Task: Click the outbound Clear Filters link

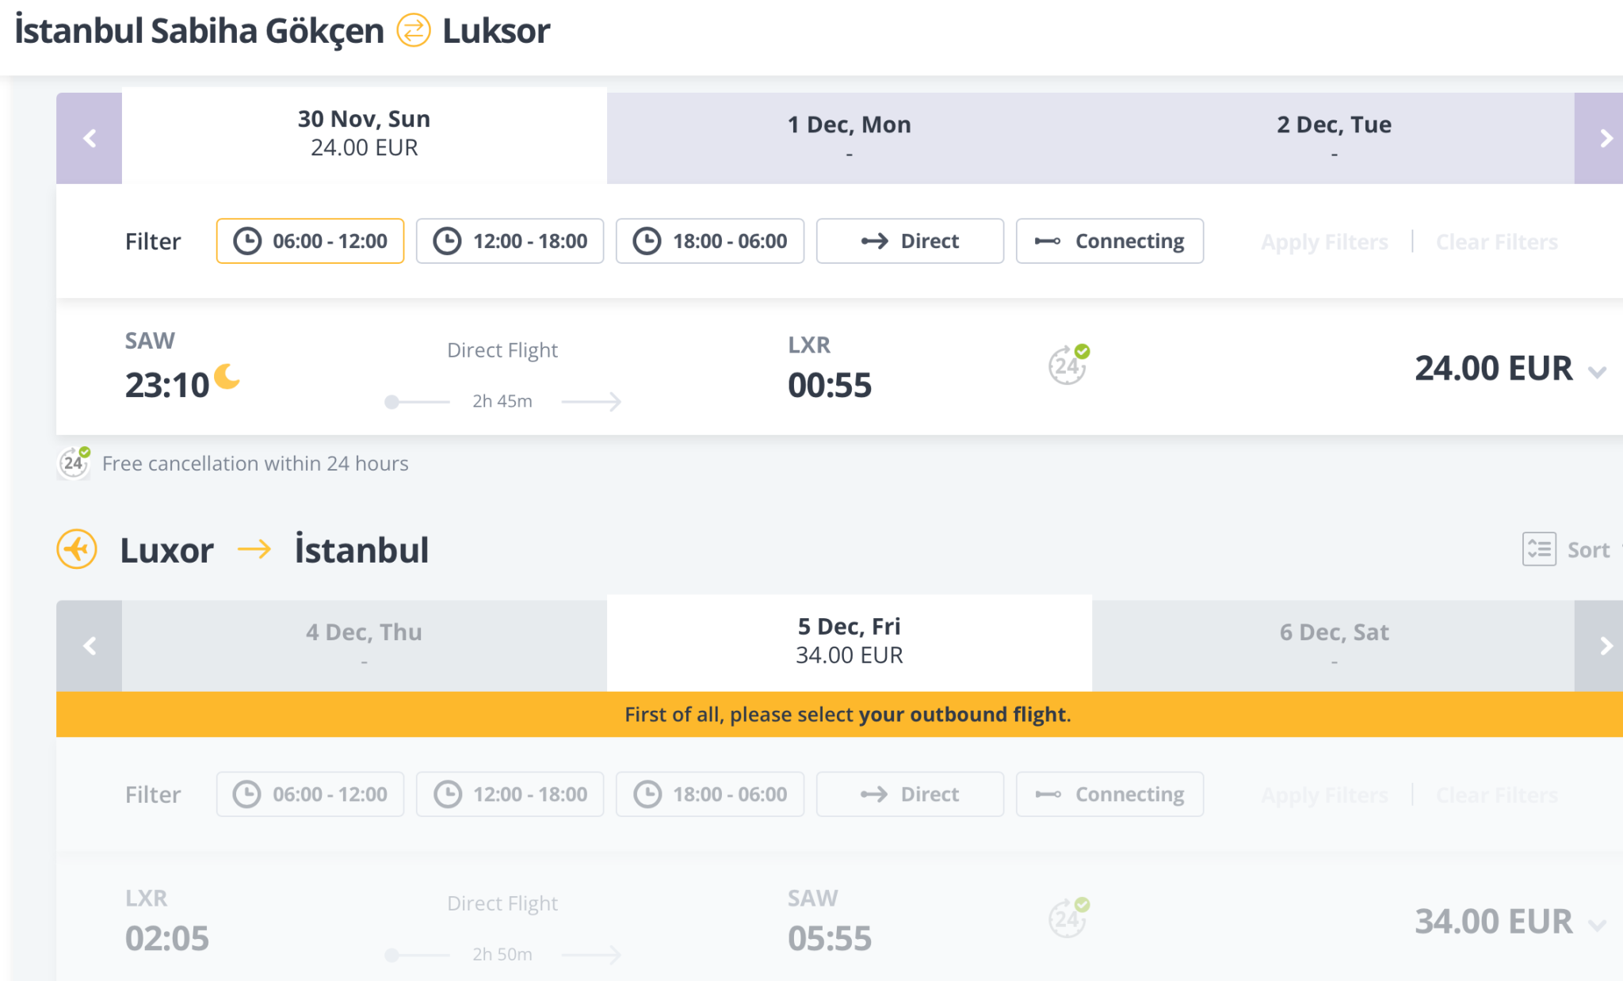Action: [x=1496, y=242]
